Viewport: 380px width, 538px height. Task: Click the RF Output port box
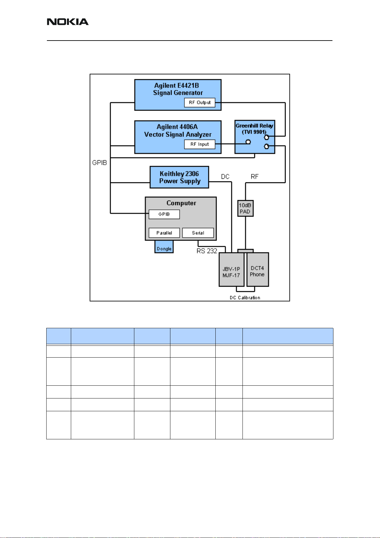point(200,102)
